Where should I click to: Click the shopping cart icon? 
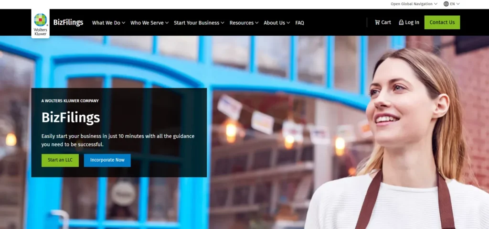pos(377,22)
